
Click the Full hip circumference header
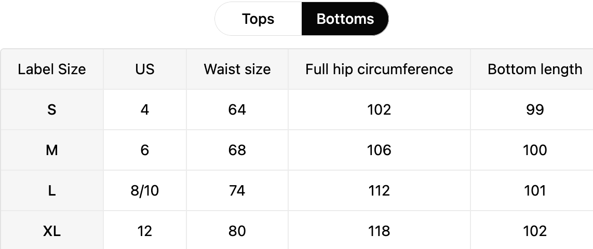[379, 70]
